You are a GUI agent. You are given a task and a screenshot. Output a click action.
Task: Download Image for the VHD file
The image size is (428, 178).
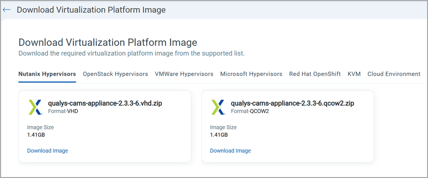tap(47, 151)
